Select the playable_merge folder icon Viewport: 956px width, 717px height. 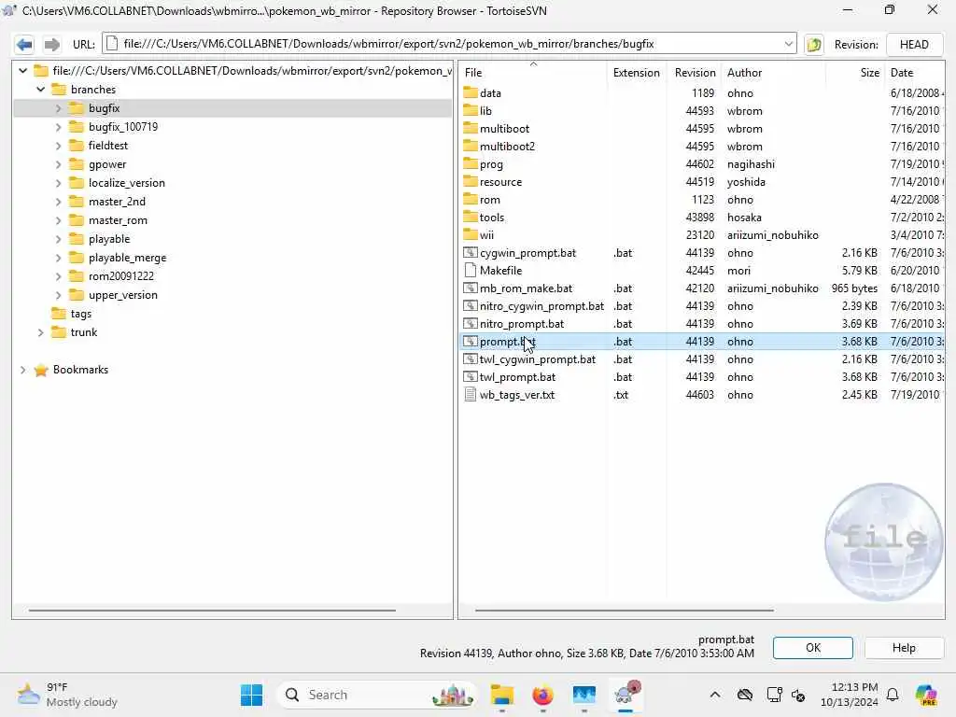coord(77,258)
